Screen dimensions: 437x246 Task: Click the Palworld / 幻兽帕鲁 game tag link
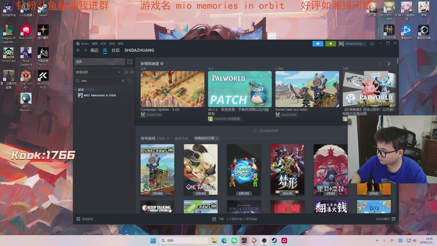224,119
